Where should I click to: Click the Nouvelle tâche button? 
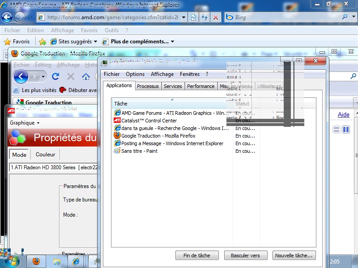(294, 255)
